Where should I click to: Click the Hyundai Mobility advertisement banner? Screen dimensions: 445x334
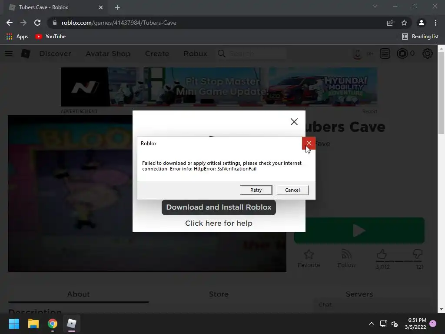219,87
